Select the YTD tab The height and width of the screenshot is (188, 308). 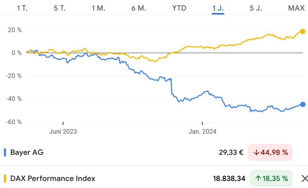coord(179,8)
